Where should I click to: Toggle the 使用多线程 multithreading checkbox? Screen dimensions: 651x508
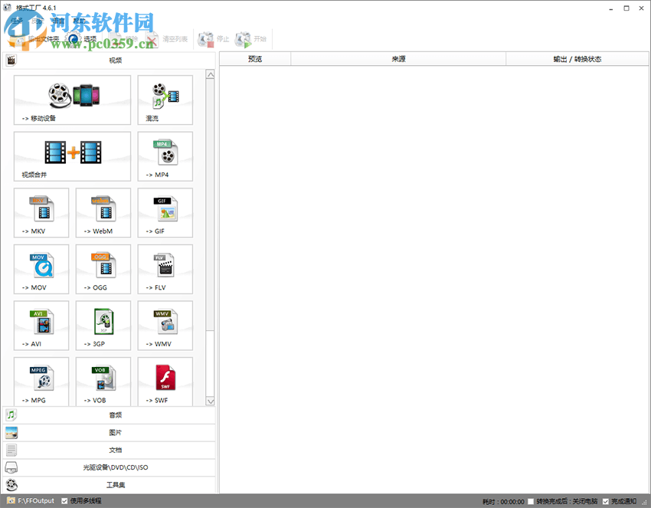pyautogui.click(x=64, y=501)
